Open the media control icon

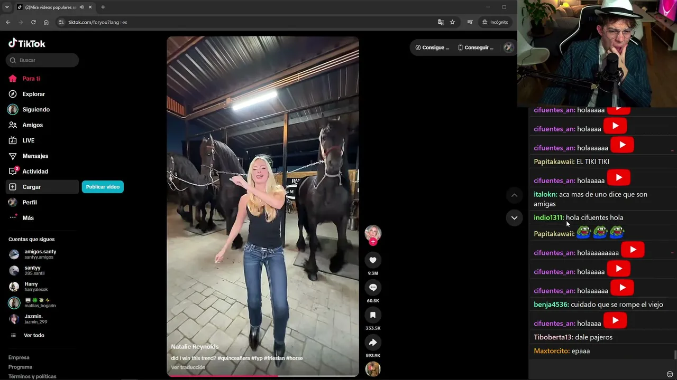(x=470, y=22)
